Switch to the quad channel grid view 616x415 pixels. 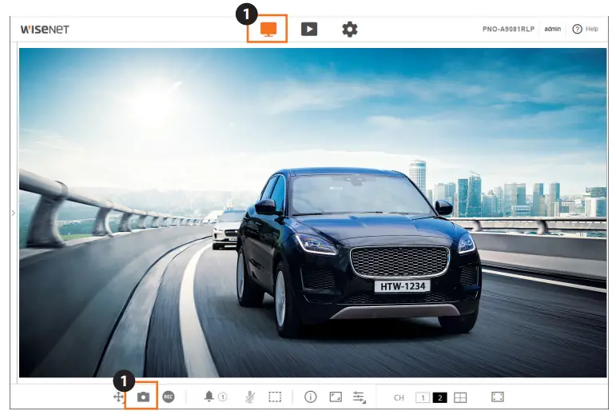460,397
